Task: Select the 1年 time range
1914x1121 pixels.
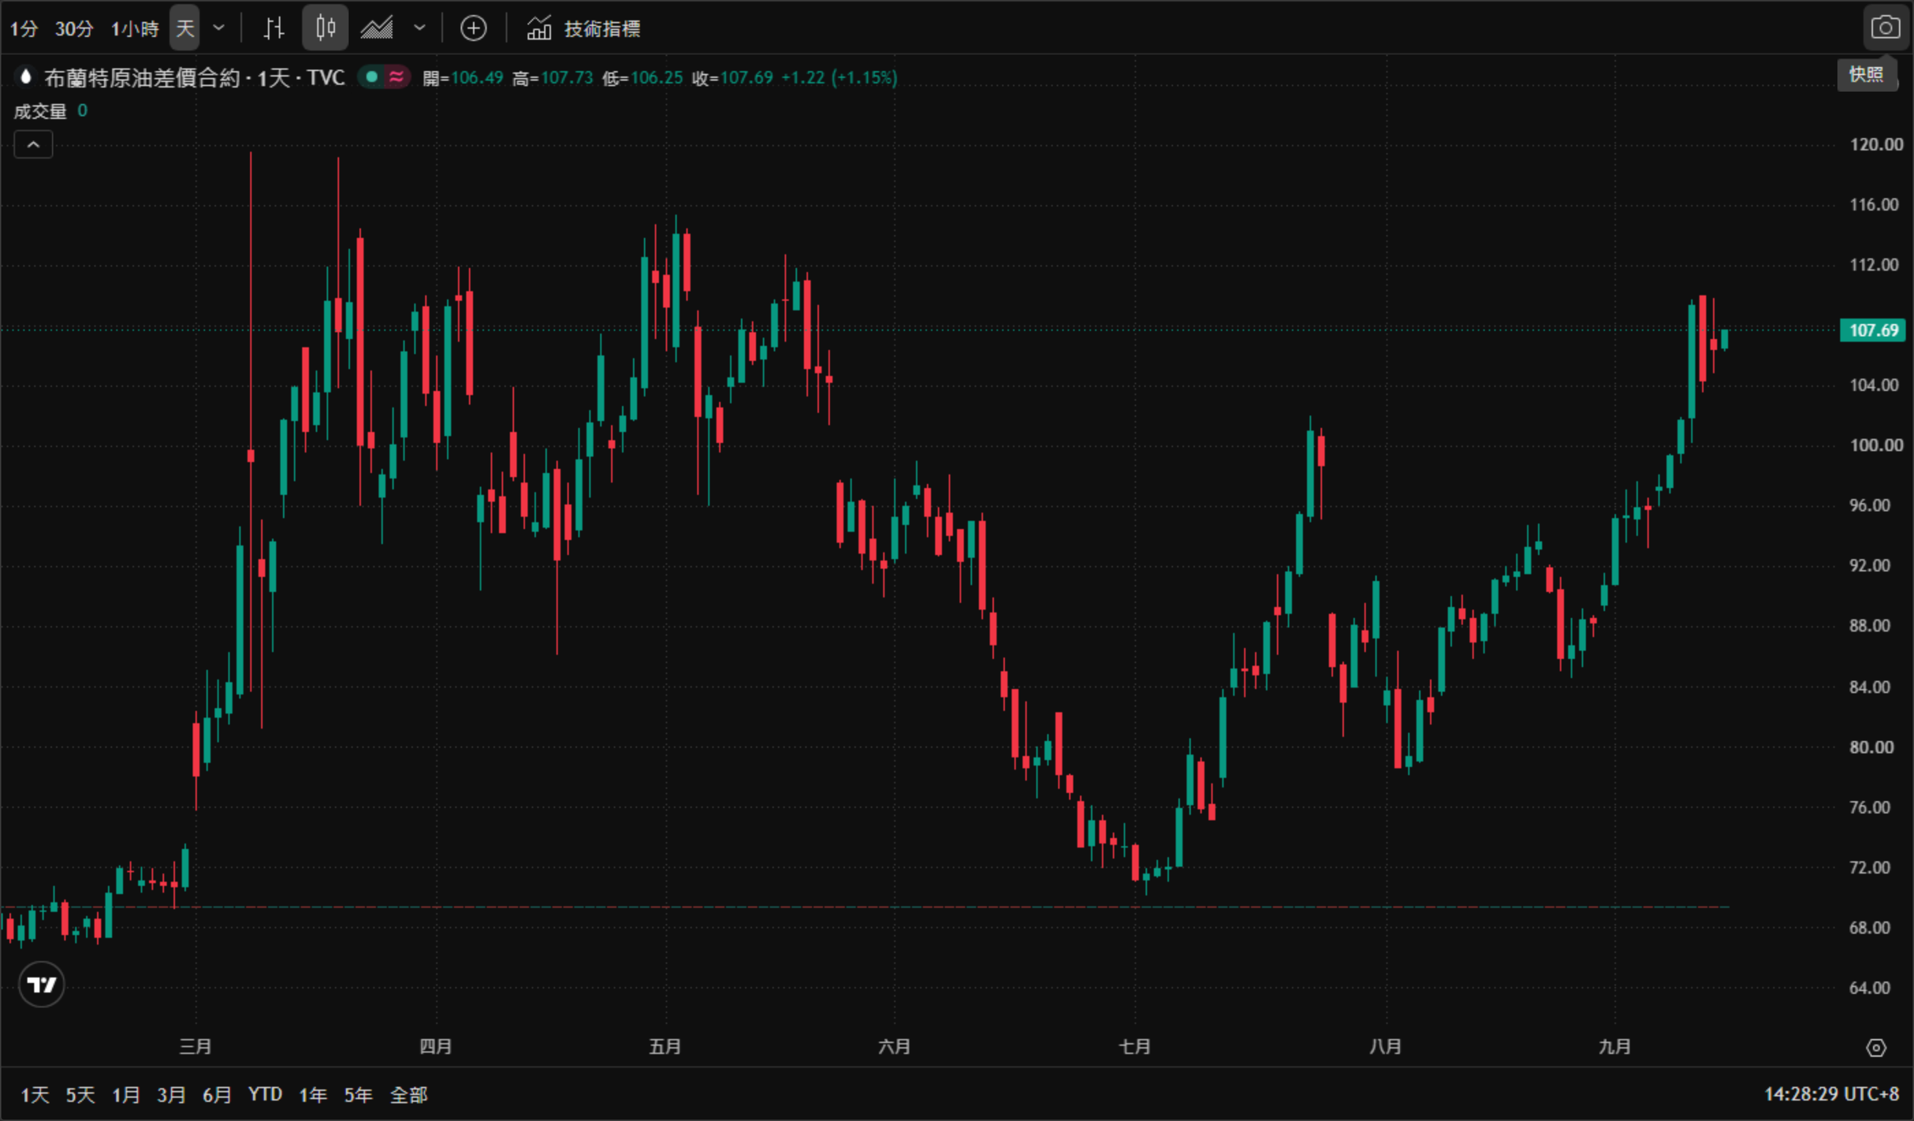Action: coord(313,1094)
